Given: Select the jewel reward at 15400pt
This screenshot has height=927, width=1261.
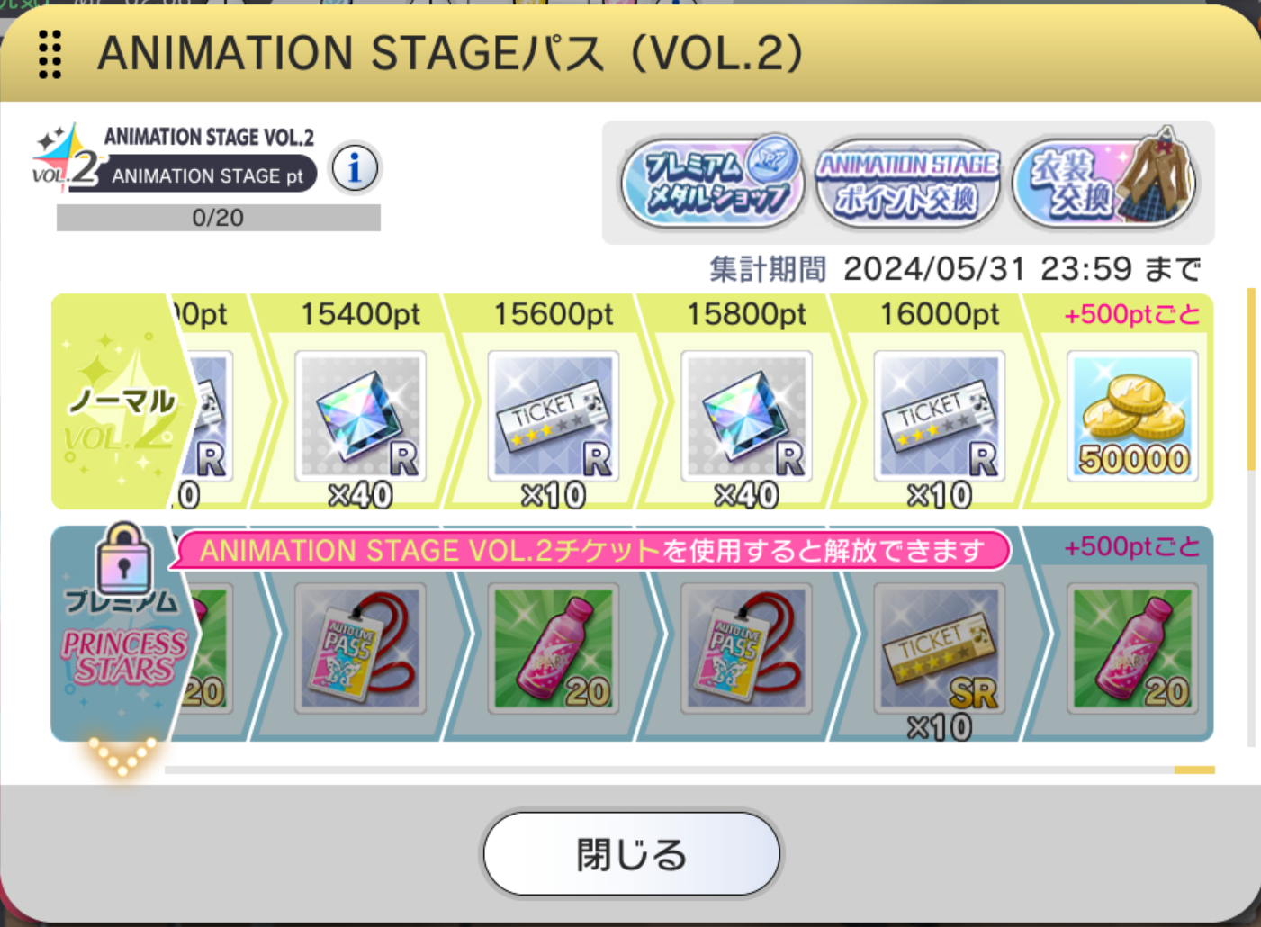Looking at the screenshot, I should [360, 416].
